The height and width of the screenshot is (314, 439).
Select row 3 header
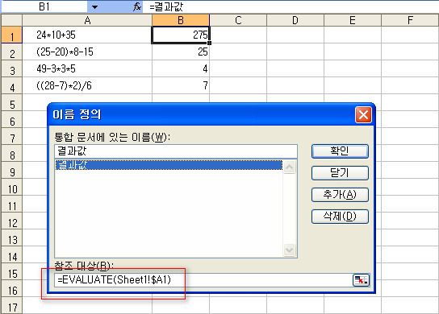pyautogui.click(x=12, y=69)
